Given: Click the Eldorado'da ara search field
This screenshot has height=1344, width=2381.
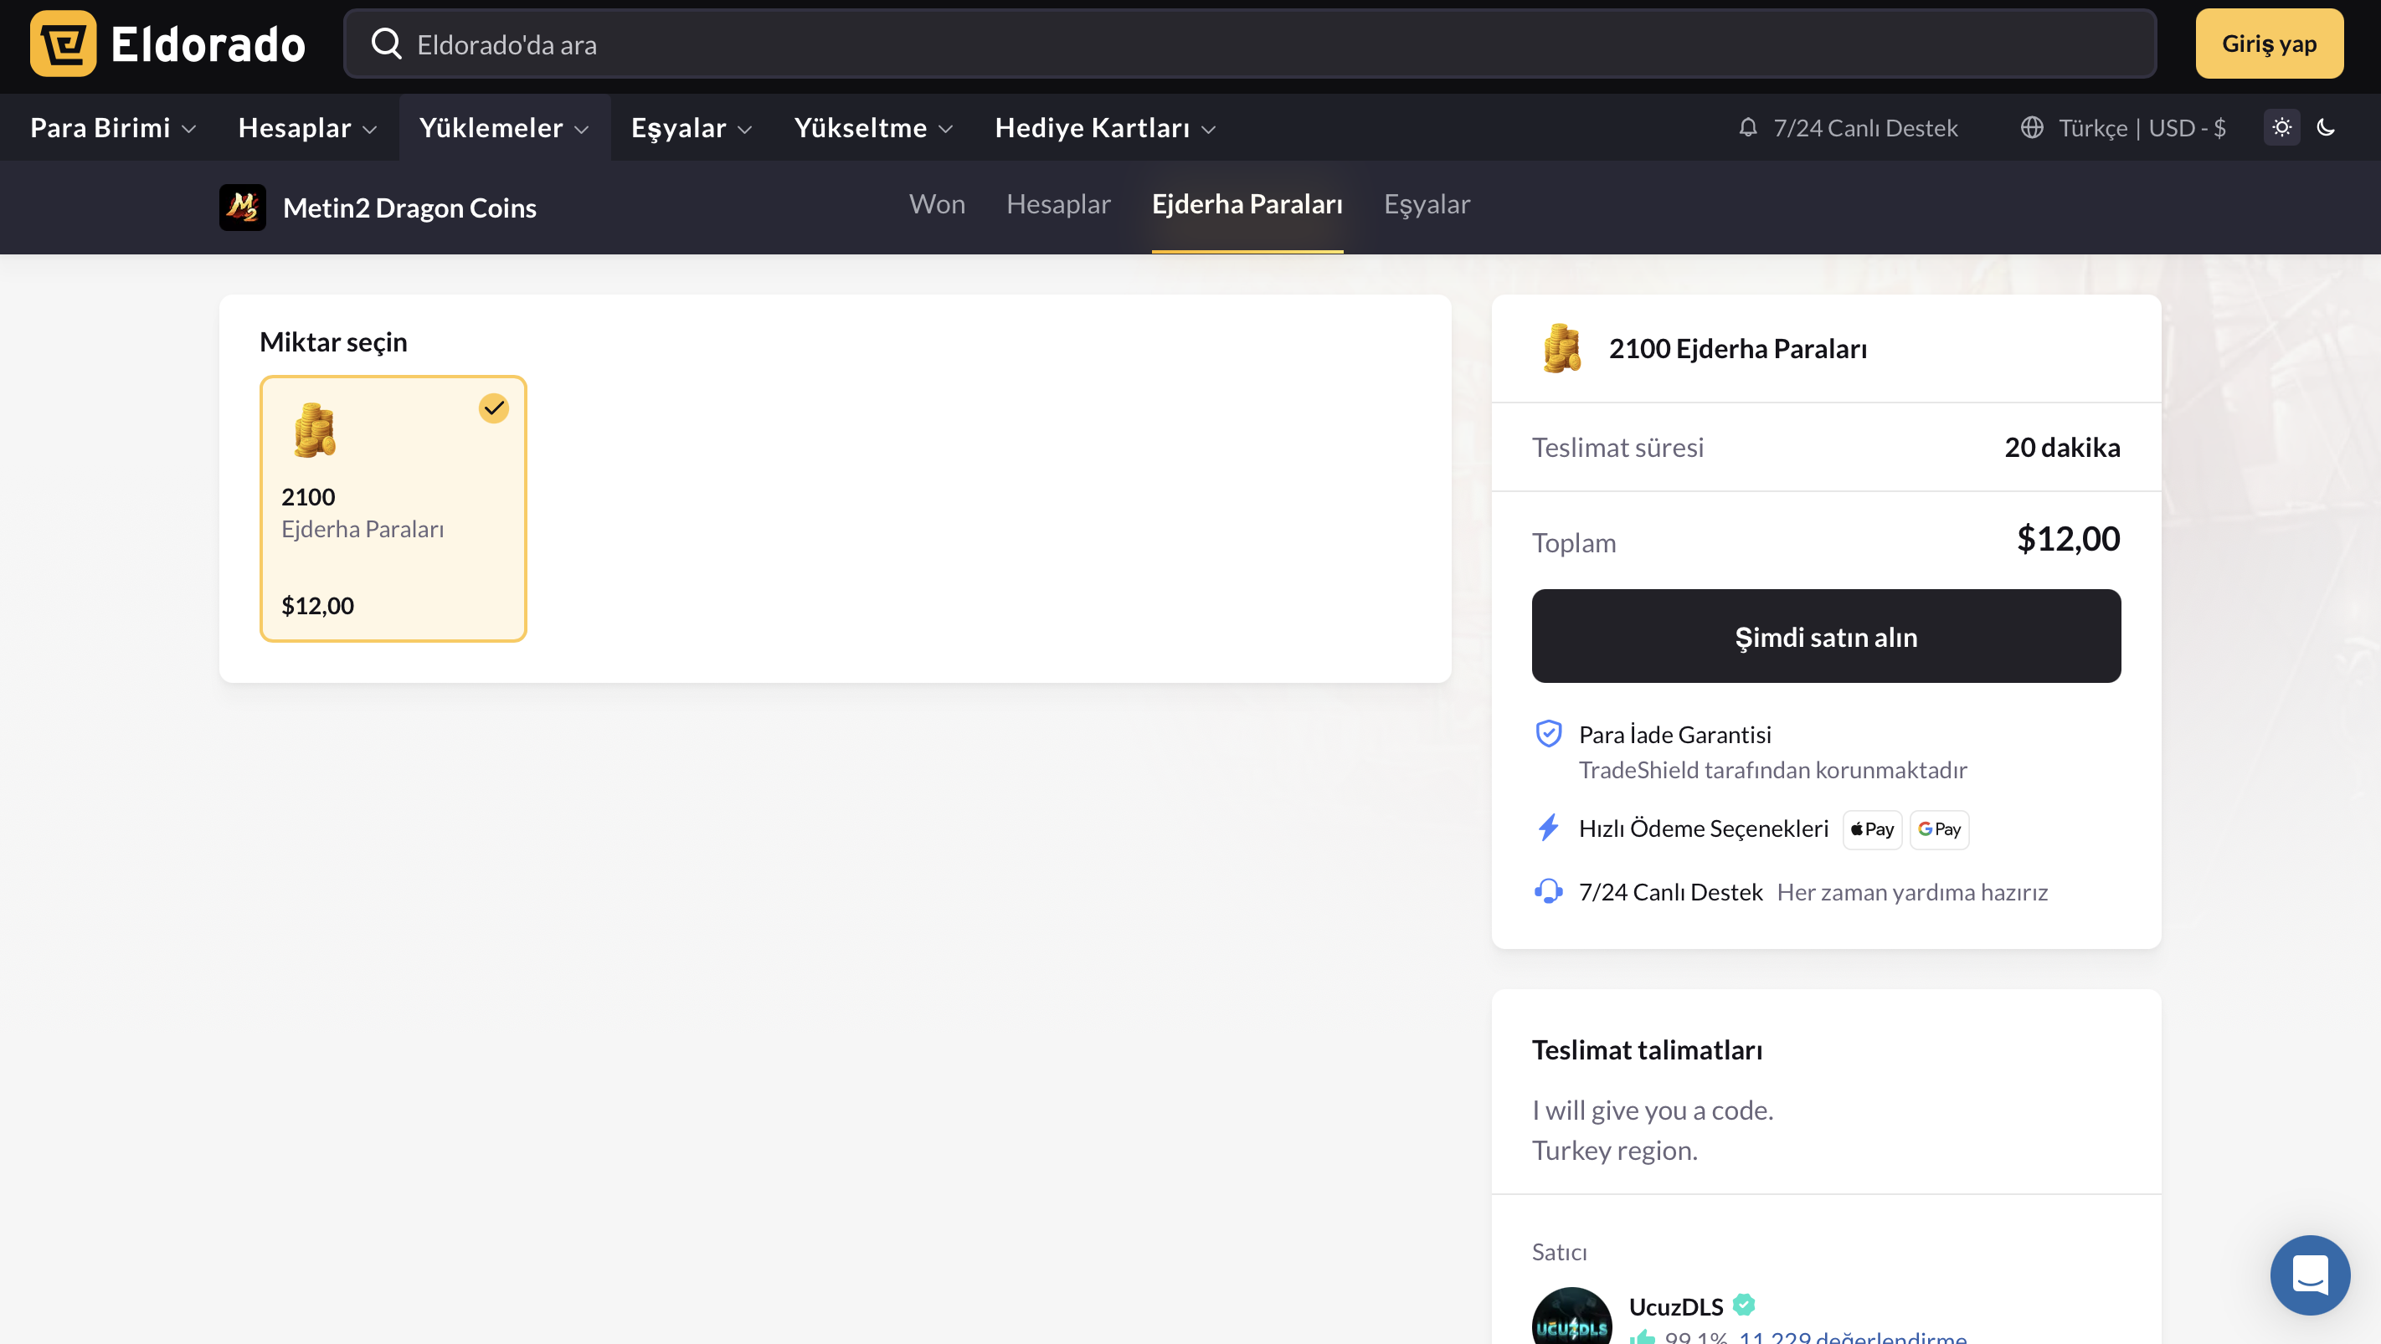Looking at the screenshot, I should 1247,44.
